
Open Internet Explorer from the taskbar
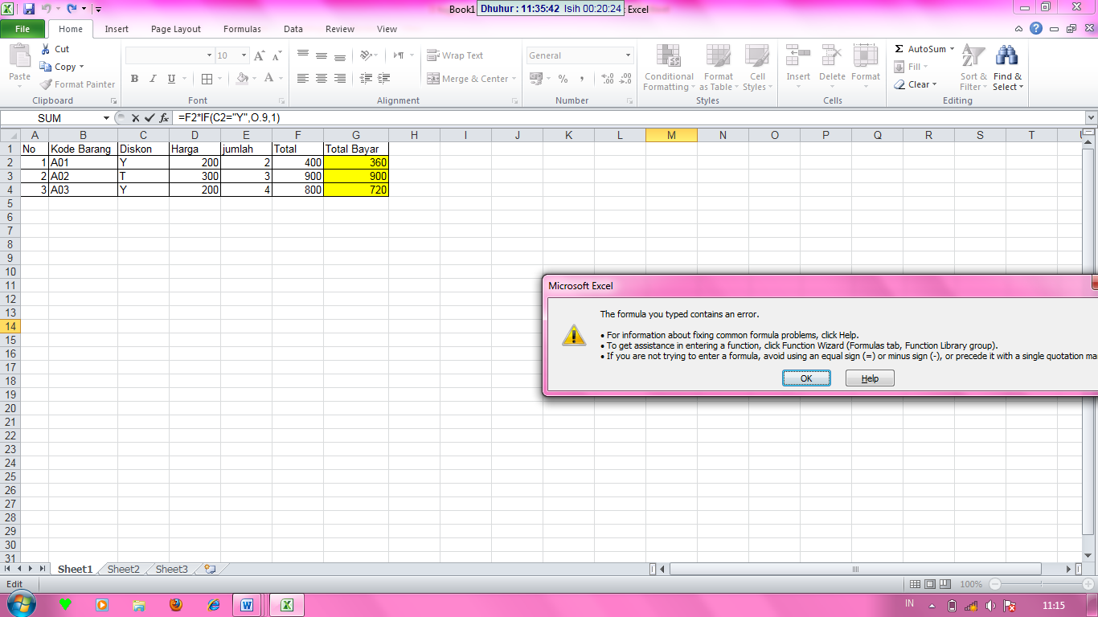[213, 605]
